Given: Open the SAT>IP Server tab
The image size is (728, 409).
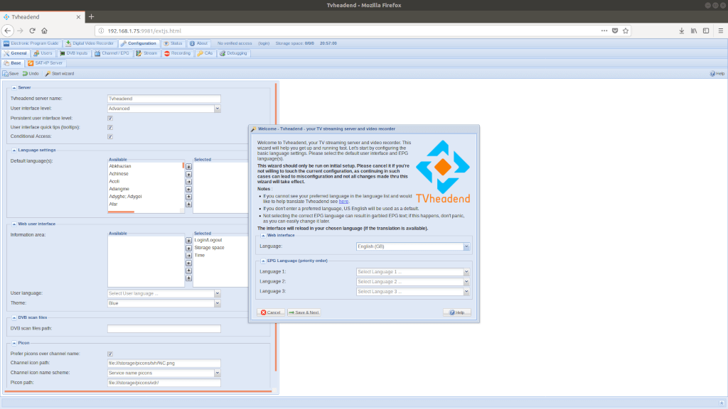Looking at the screenshot, I should (x=46, y=63).
